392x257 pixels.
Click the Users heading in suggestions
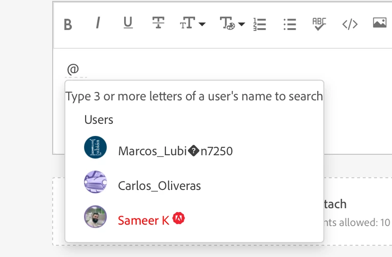99,120
